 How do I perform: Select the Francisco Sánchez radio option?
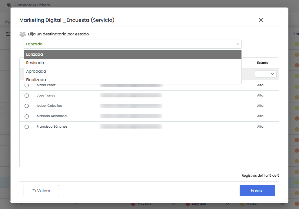[x=27, y=127]
